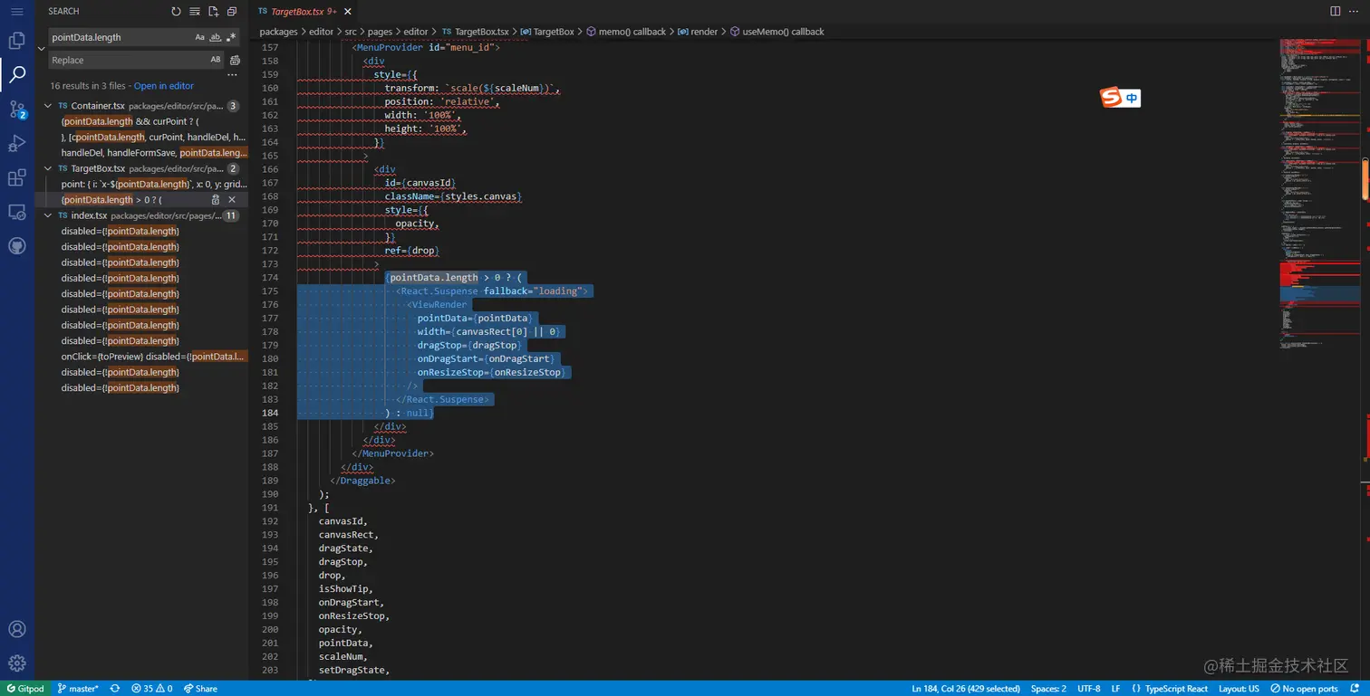Image resolution: width=1370 pixels, height=696 pixels.
Task: Click No open ports indicator
Action: 1305,689
